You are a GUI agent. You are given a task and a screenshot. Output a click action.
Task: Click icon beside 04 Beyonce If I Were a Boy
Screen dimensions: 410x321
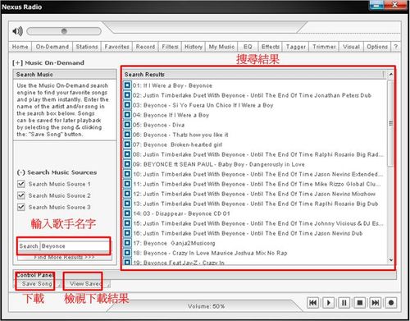(x=127, y=115)
